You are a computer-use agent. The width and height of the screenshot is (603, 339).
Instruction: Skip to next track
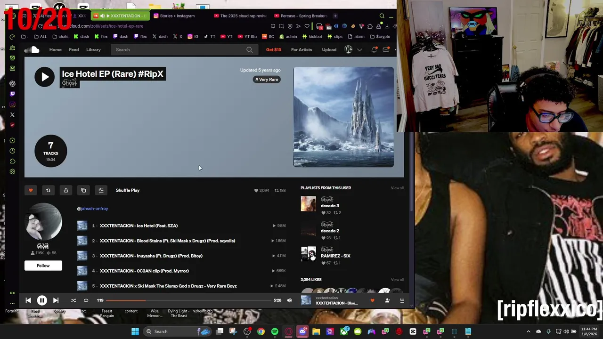click(56, 300)
